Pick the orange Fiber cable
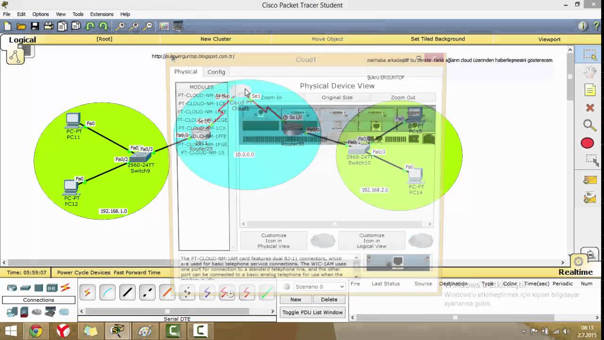604x340 pixels. click(x=167, y=293)
